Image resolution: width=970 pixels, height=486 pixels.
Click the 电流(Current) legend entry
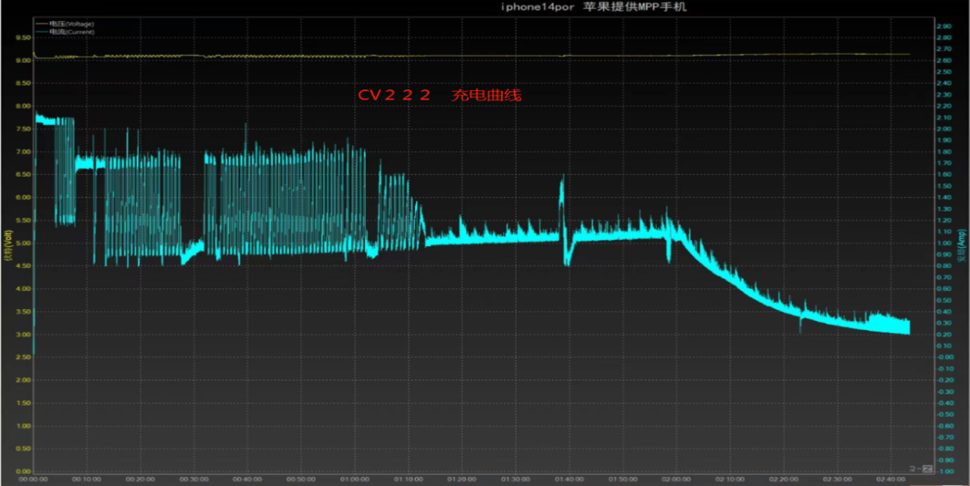(65, 32)
